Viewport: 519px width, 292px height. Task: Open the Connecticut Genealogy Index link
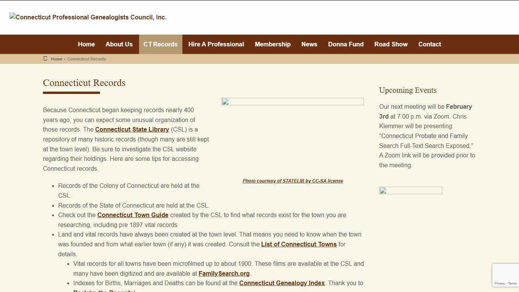(x=282, y=283)
